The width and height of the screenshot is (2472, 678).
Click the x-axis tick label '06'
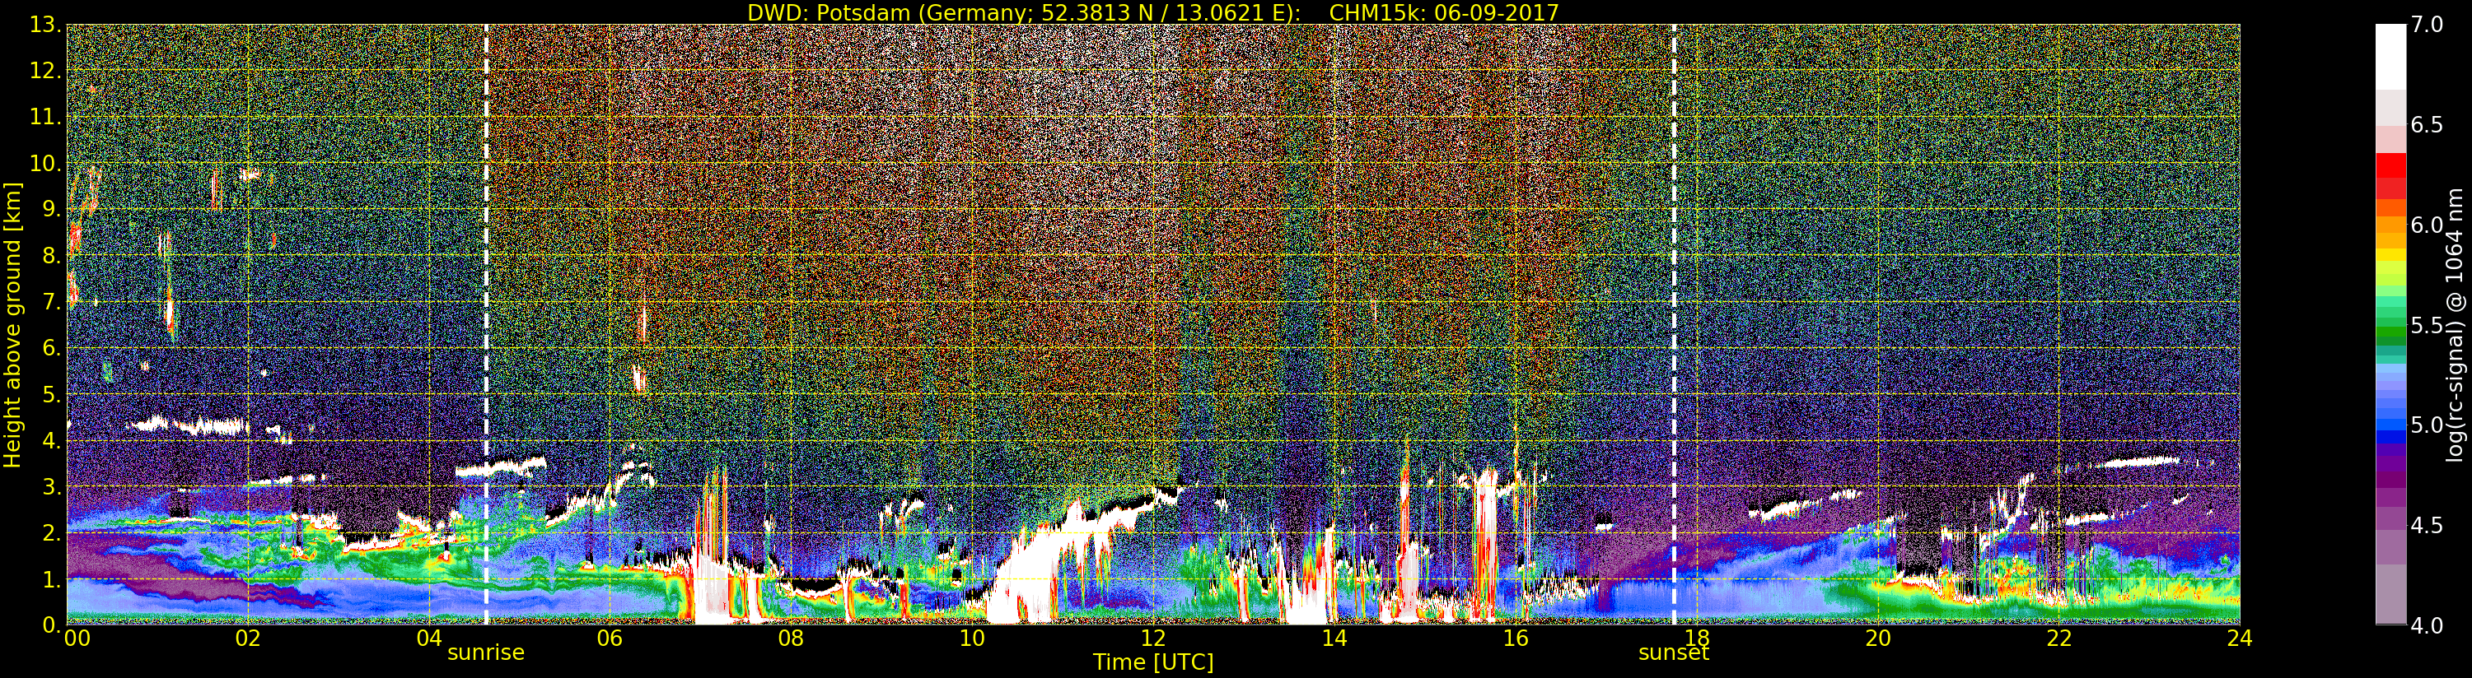point(610,639)
